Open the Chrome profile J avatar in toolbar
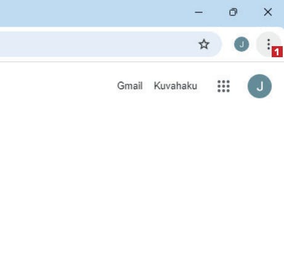The width and height of the screenshot is (284, 262). tap(241, 44)
